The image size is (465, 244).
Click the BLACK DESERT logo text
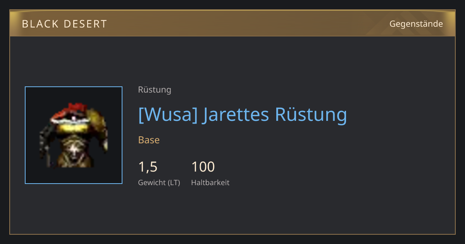(x=64, y=24)
